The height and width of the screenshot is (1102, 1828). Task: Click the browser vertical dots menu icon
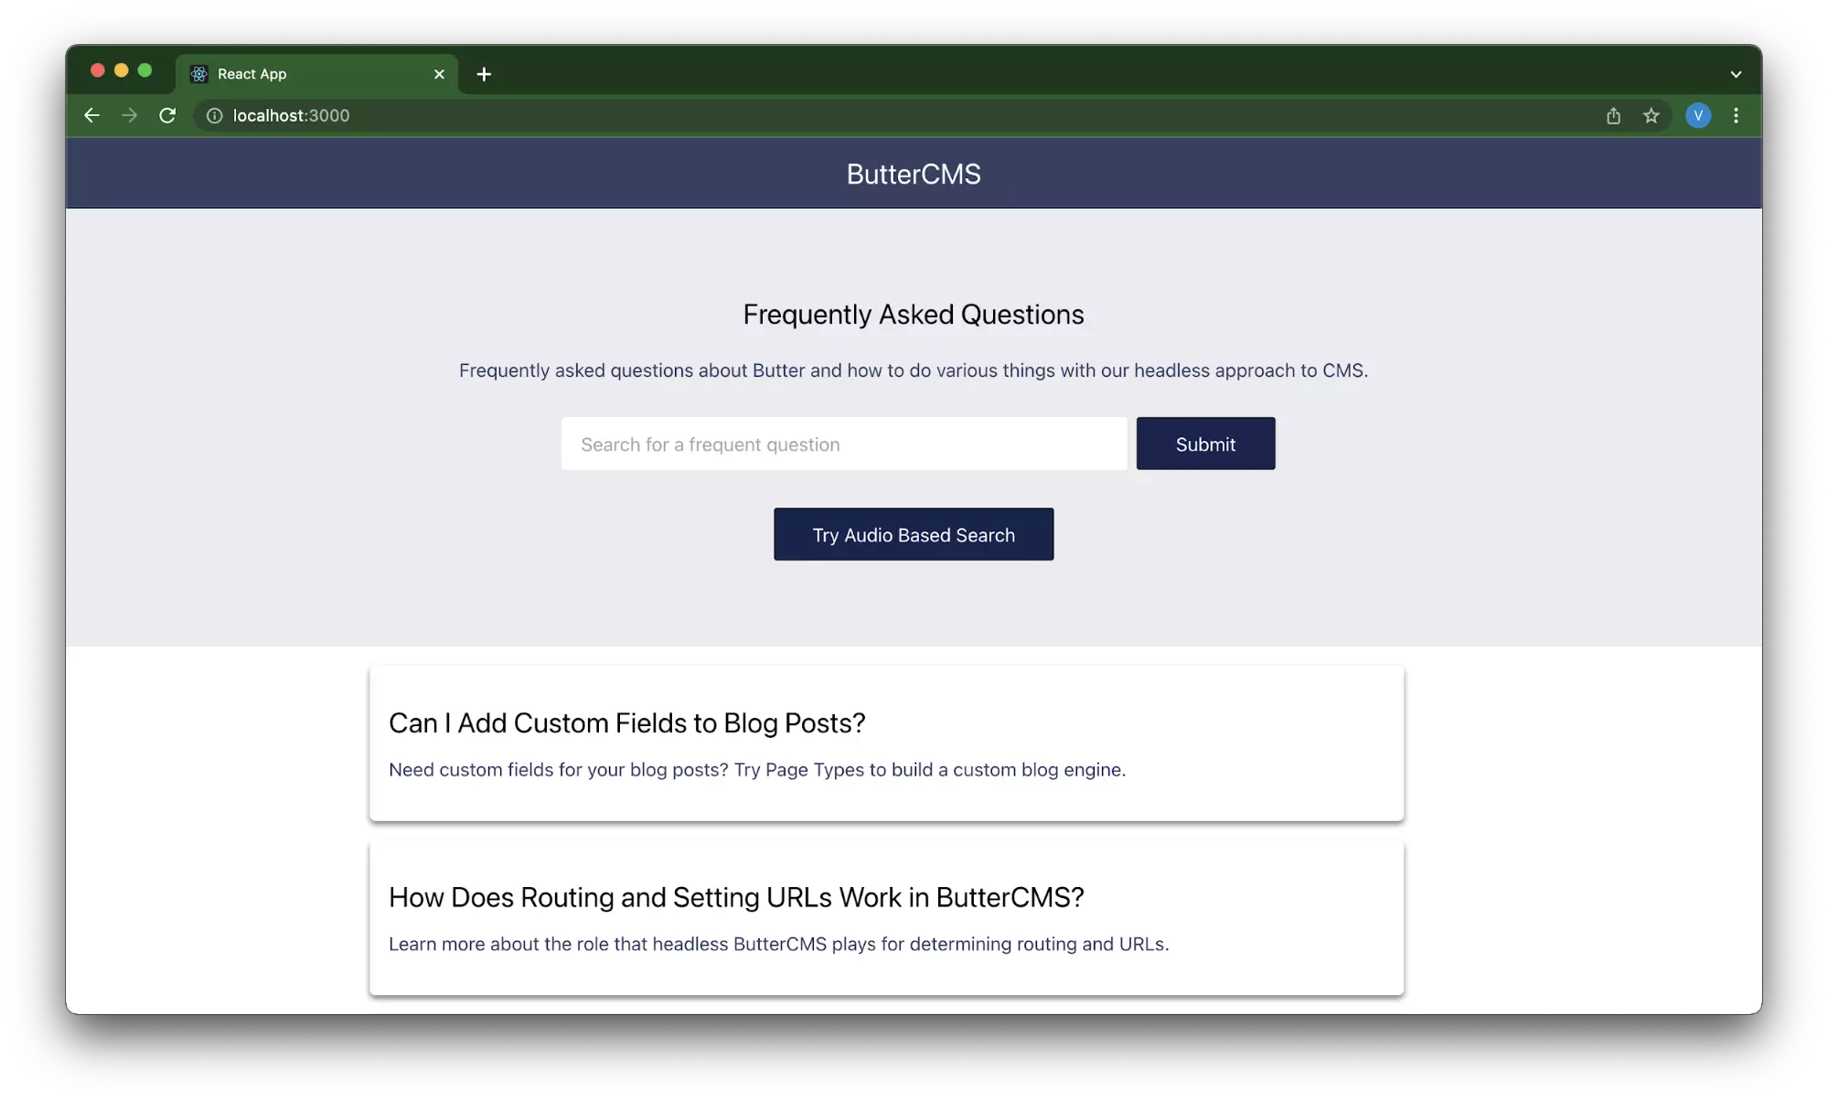(x=1737, y=115)
